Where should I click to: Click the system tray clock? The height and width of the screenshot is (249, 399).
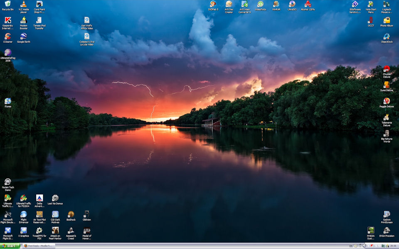[393, 246]
